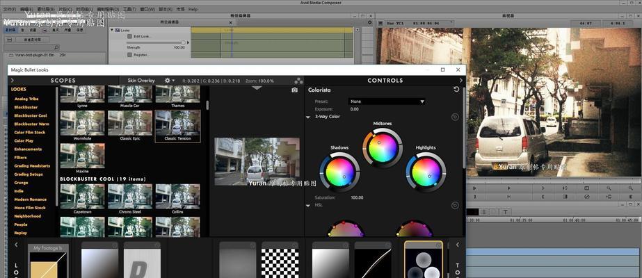
Task: Click the bin icon beside the new bin button
Action: click(10, 40)
